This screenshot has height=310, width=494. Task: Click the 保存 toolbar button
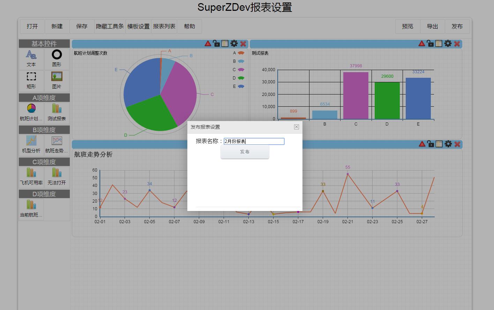pyautogui.click(x=82, y=27)
